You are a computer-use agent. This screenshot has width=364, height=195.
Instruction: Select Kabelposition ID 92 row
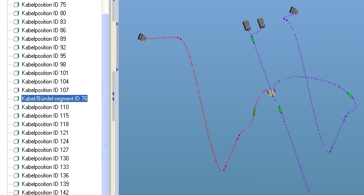pyautogui.click(x=44, y=47)
